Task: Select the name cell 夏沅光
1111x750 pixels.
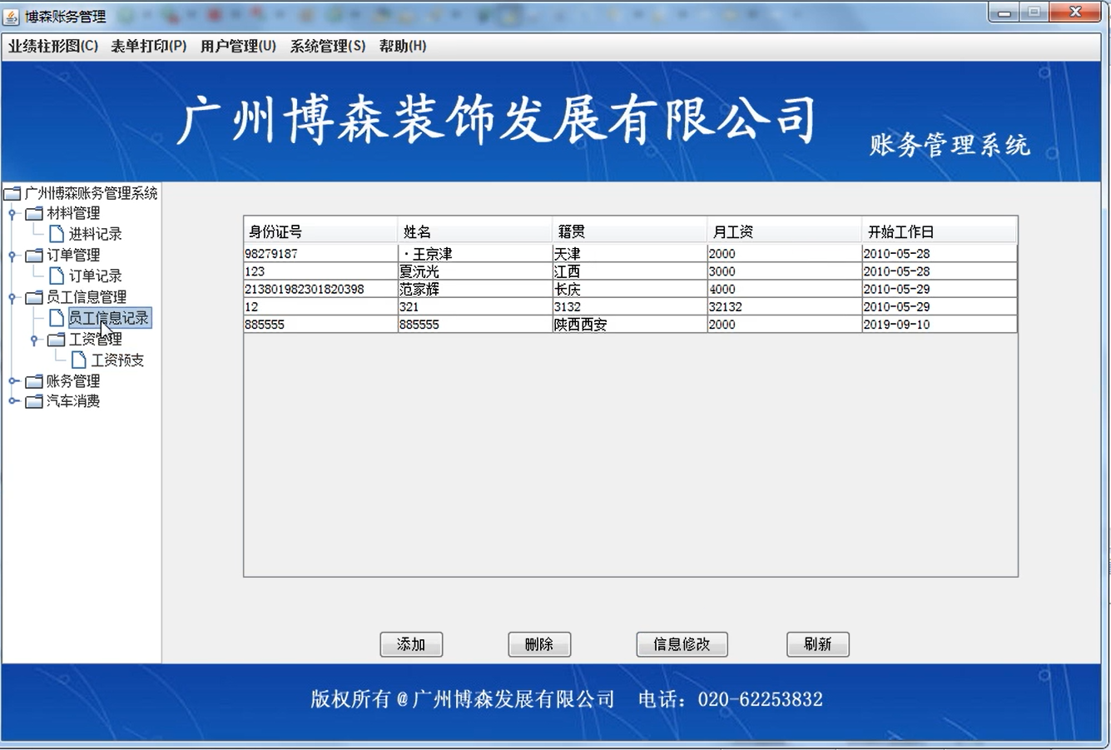Action: click(x=475, y=271)
